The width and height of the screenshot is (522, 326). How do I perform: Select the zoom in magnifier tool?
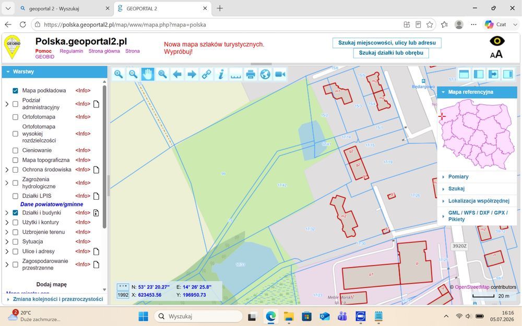pos(118,74)
